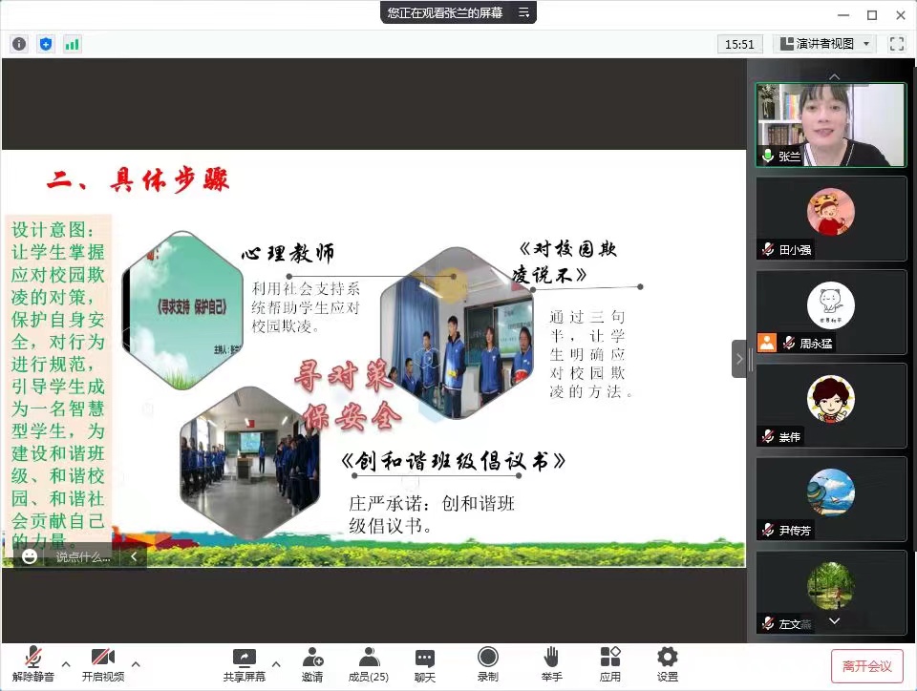View meeting info via top-left info icon
This screenshot has height=691, width=917.
coord(18,43)
